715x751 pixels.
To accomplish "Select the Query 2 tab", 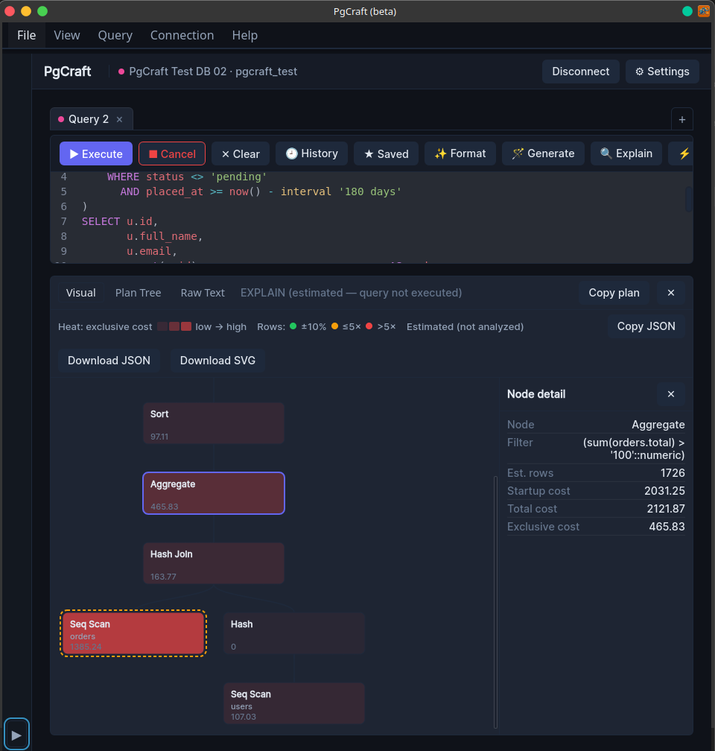I will tap(89, 119).
